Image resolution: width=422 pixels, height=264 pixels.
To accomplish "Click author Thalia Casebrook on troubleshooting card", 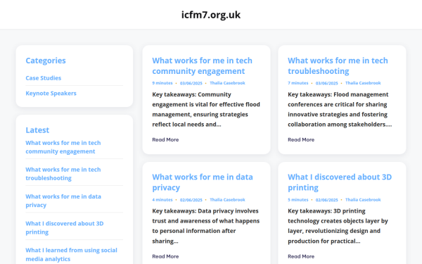I will pos(363,83).
